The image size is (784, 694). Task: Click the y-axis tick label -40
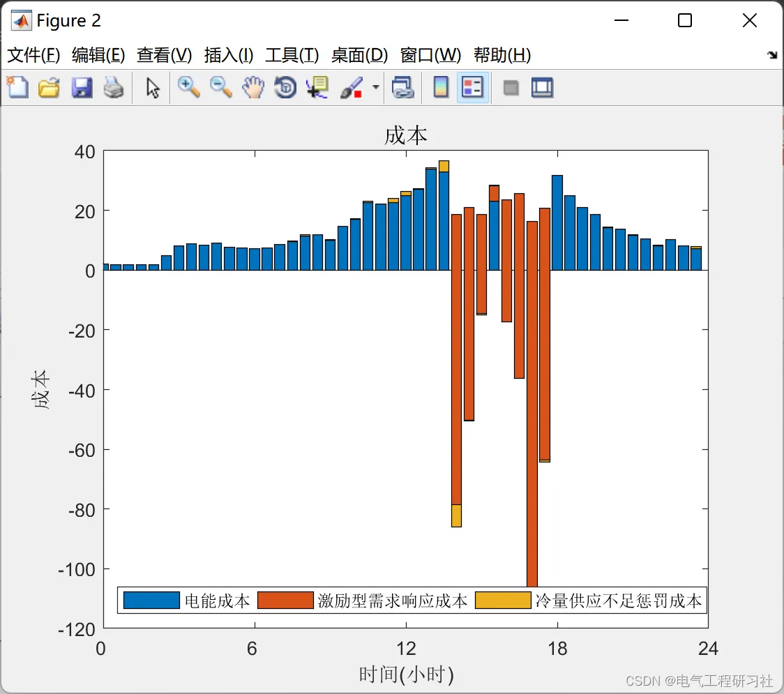click(82, 391)
